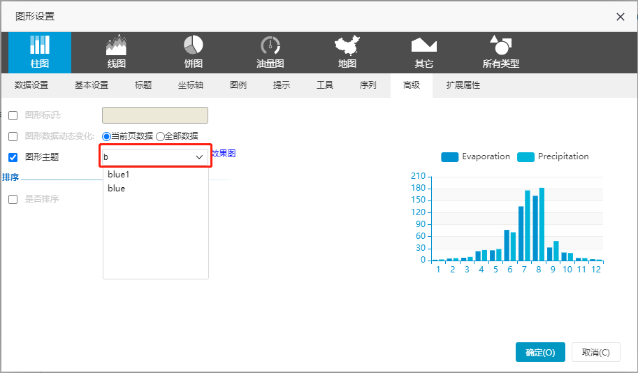Uncheck the 图形主题 checkbox

(13, 157)
